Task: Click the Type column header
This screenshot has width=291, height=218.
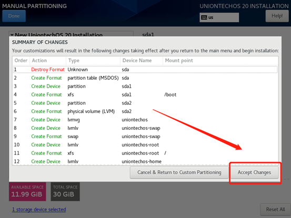Action: coord(93,60)
